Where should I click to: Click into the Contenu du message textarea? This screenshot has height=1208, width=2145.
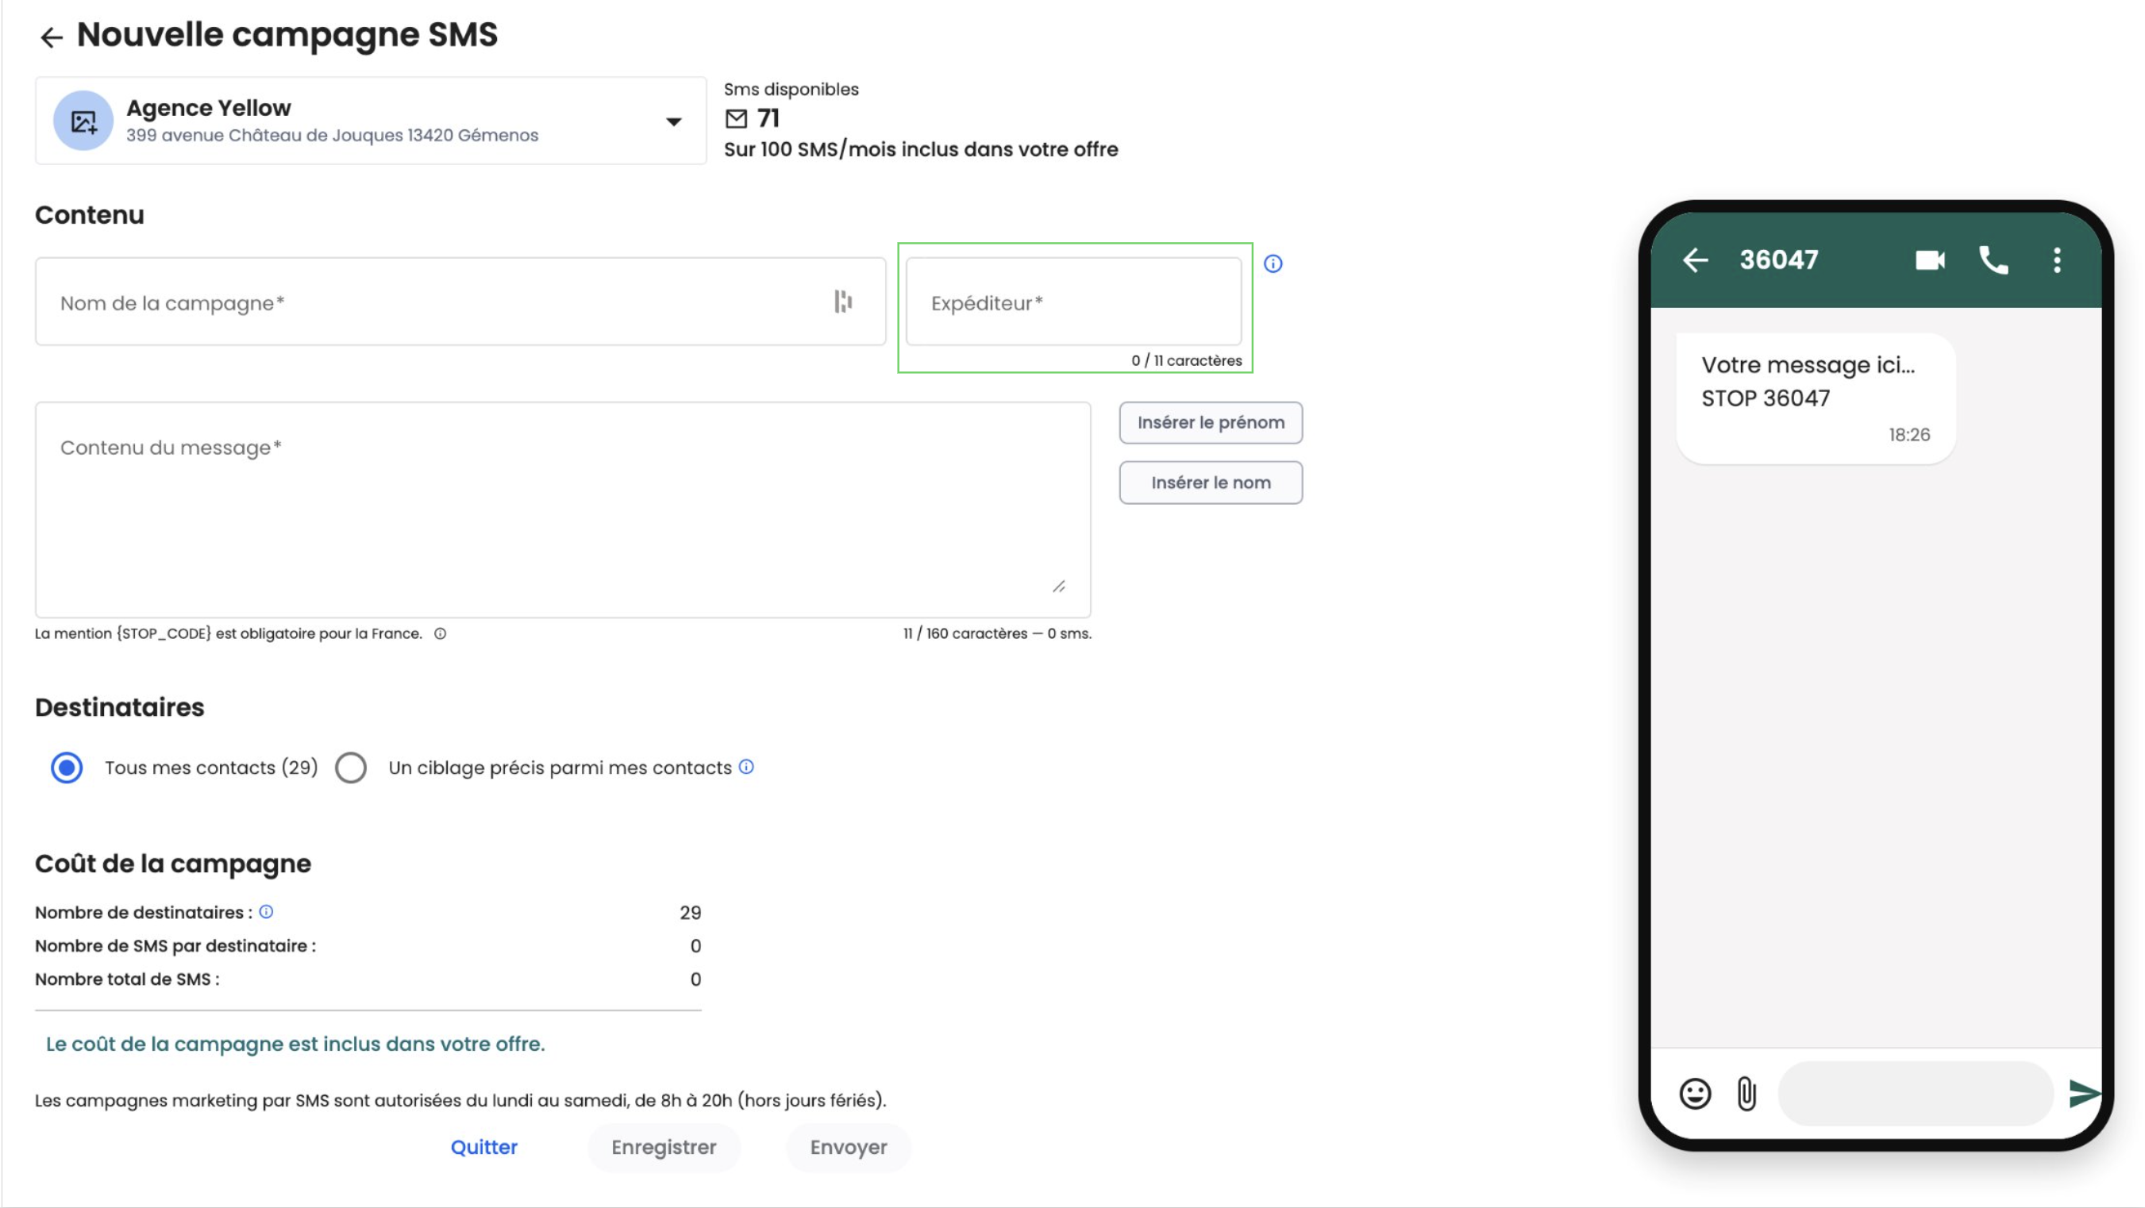[x=563, y=510]
